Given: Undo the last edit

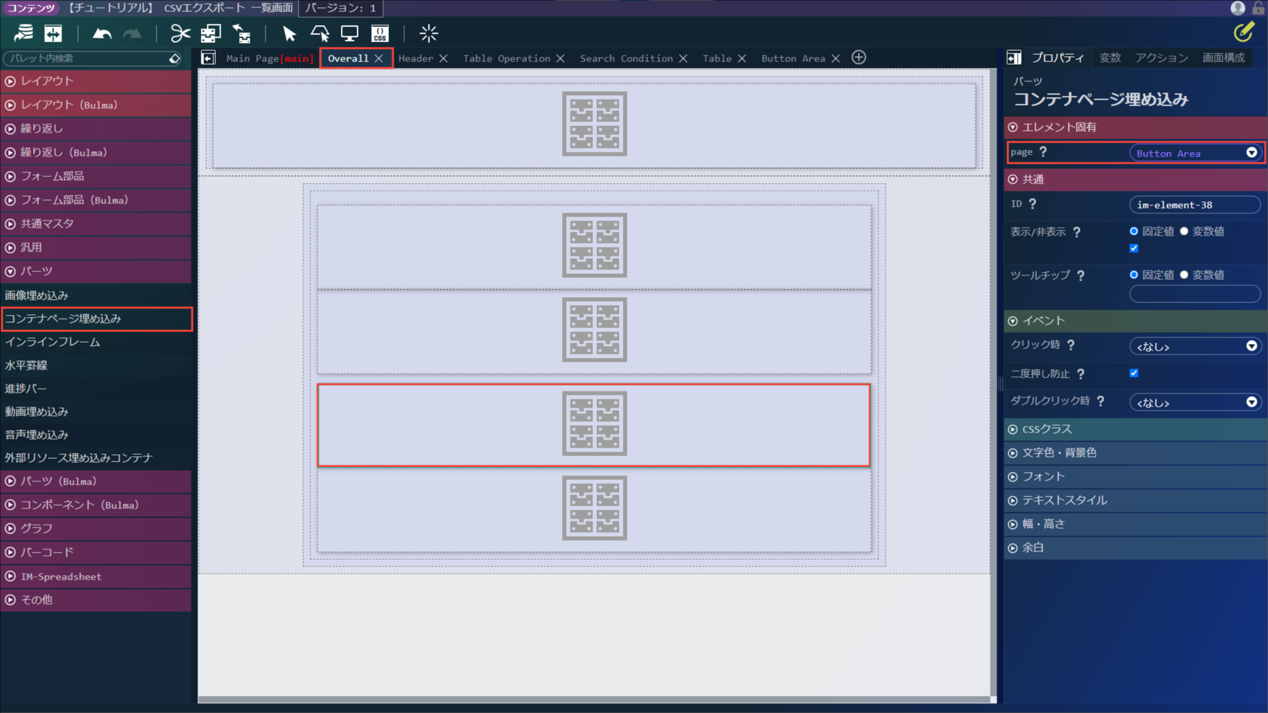Looking at the screenshot, I should [x=102, y=33].
